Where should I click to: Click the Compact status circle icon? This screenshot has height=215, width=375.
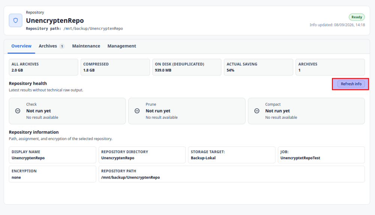256,111
